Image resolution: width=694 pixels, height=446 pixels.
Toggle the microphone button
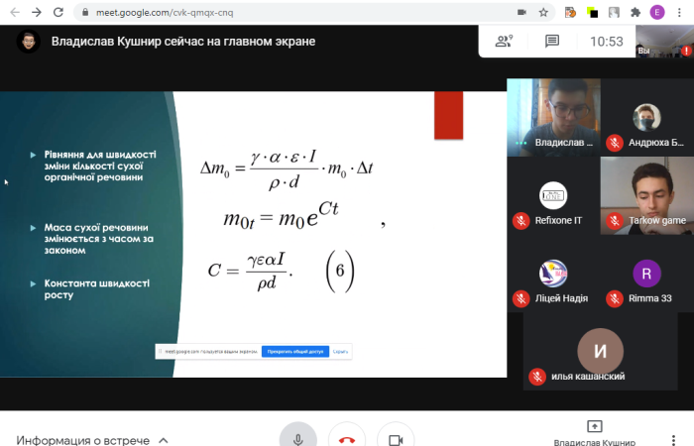click(297, 439)
